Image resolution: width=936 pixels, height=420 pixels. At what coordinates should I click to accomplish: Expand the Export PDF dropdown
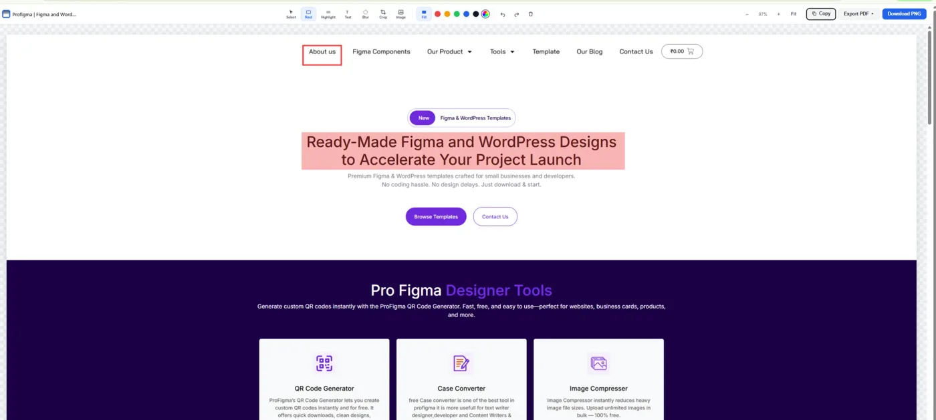858,14
